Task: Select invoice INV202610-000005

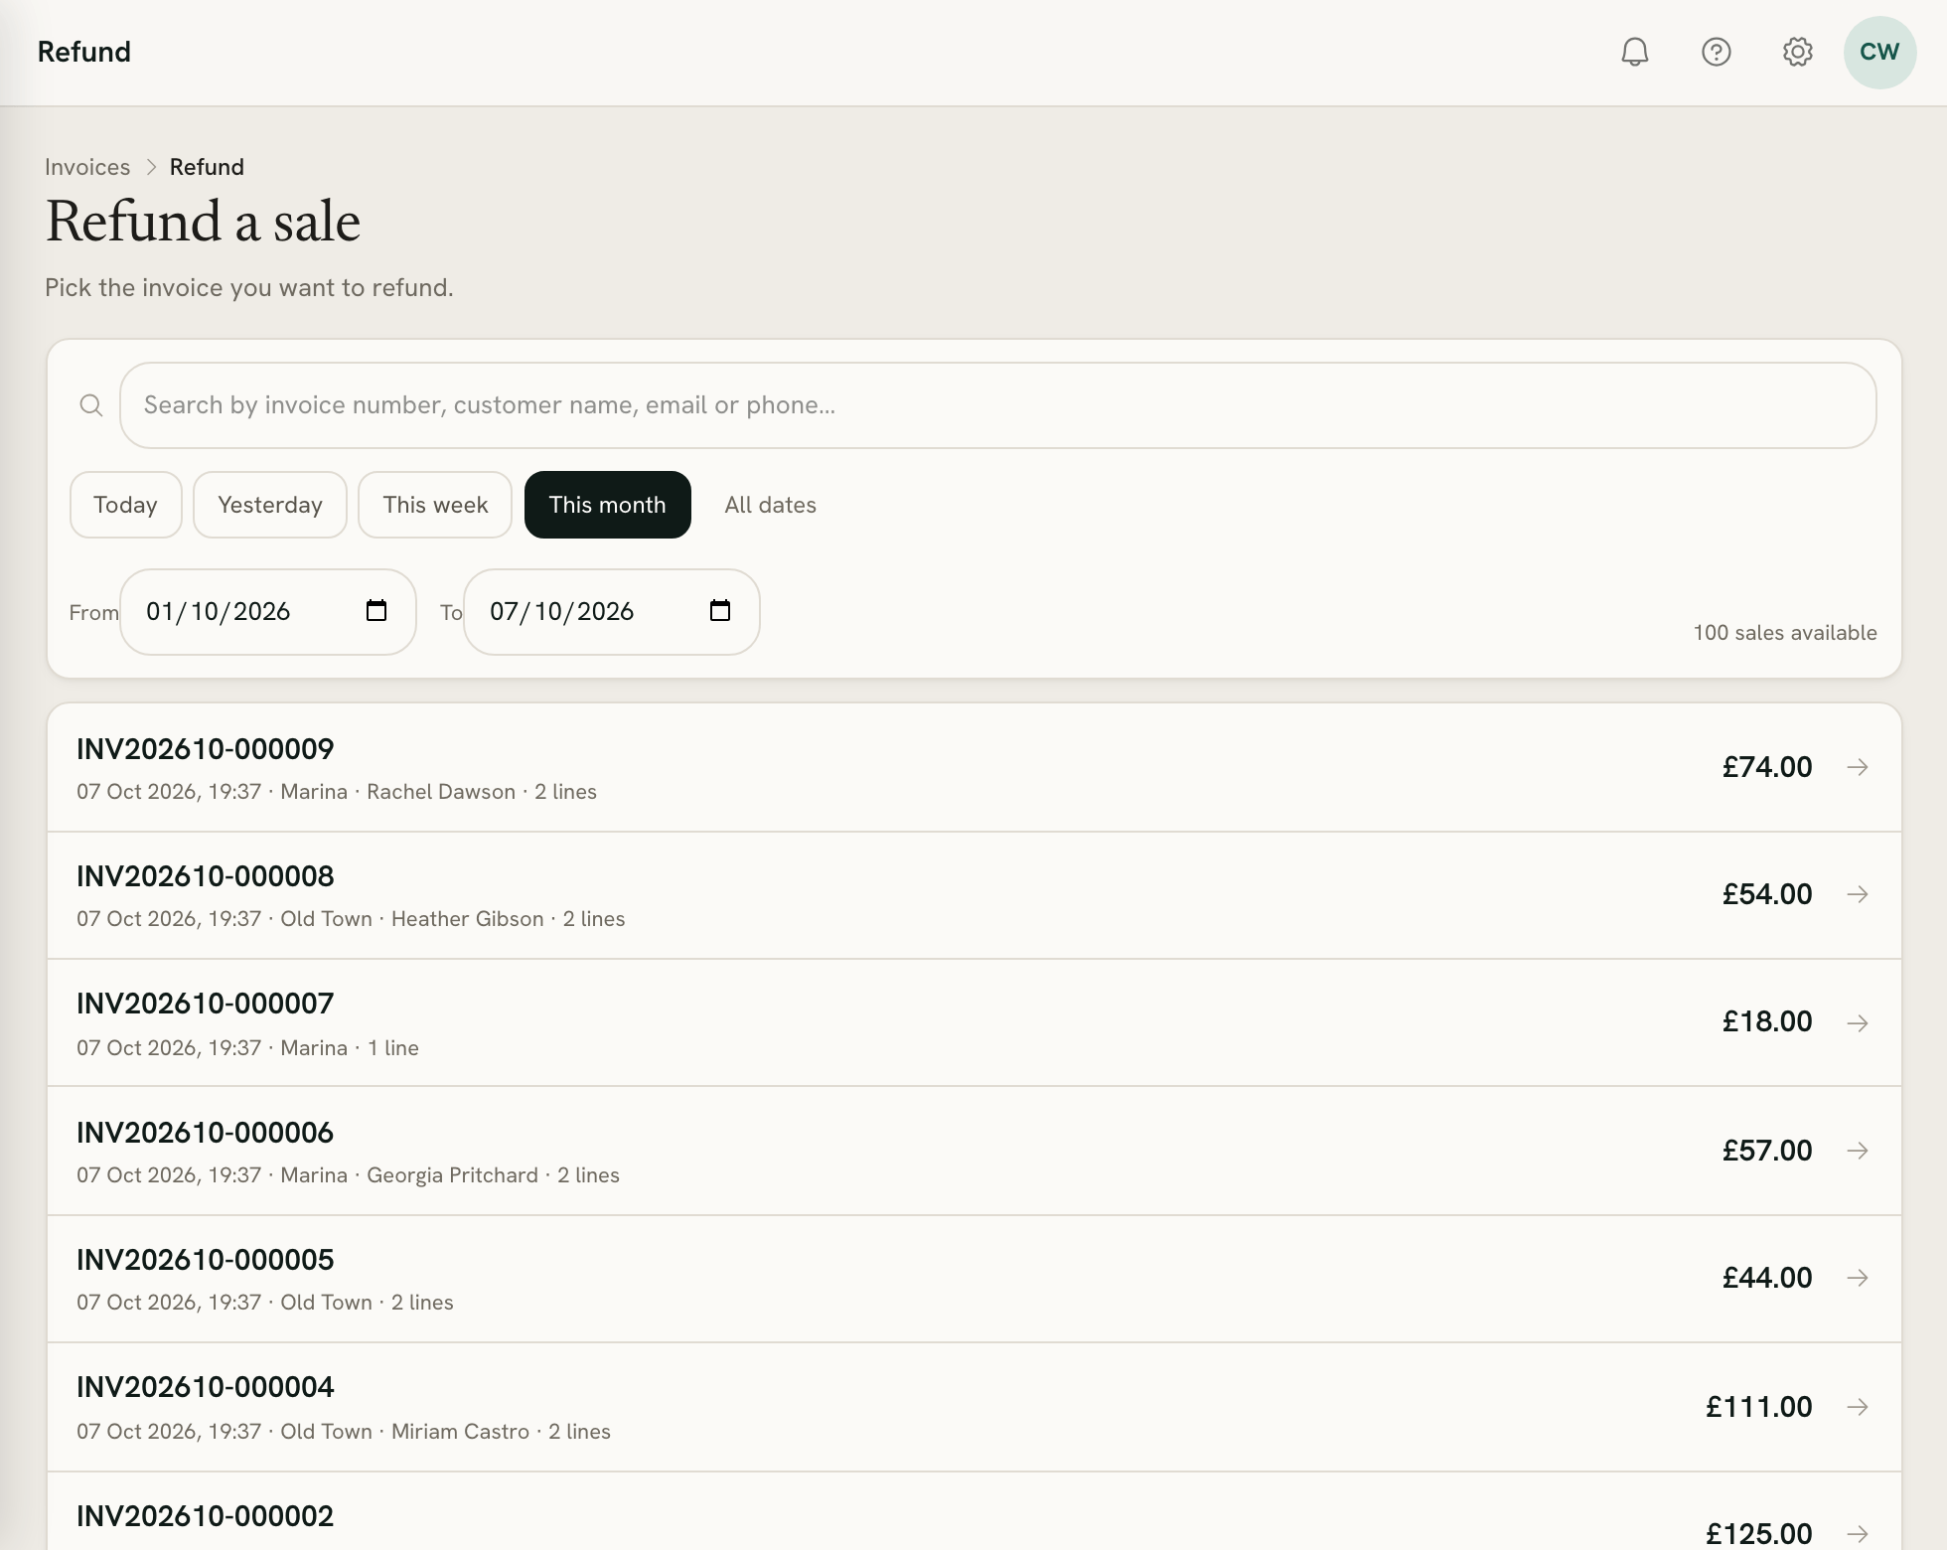Action: (x=974, y=1279)
